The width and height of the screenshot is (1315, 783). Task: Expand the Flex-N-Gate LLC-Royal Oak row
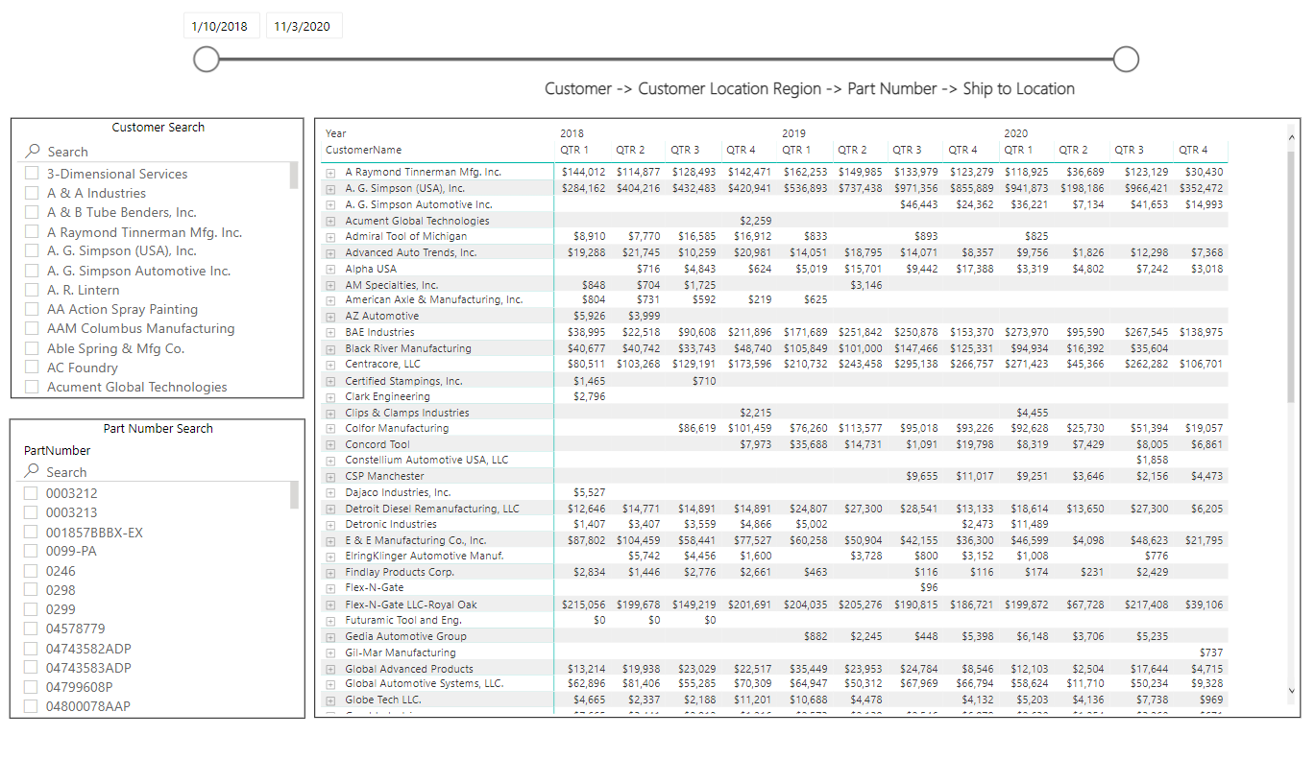pos(330,605)
